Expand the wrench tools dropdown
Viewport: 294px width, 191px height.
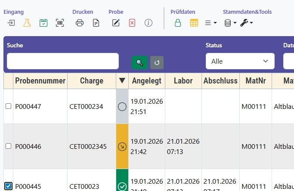click(246, 23)
